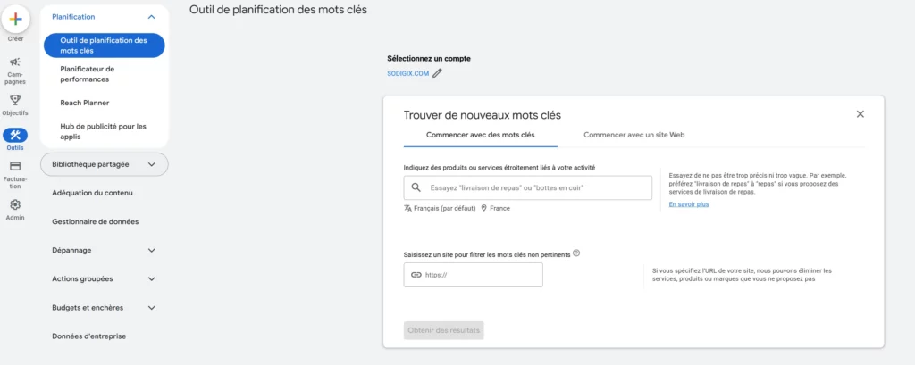The image size is (915, 365).
Task: Click Obtenir des résultats button
Action: 443,330
